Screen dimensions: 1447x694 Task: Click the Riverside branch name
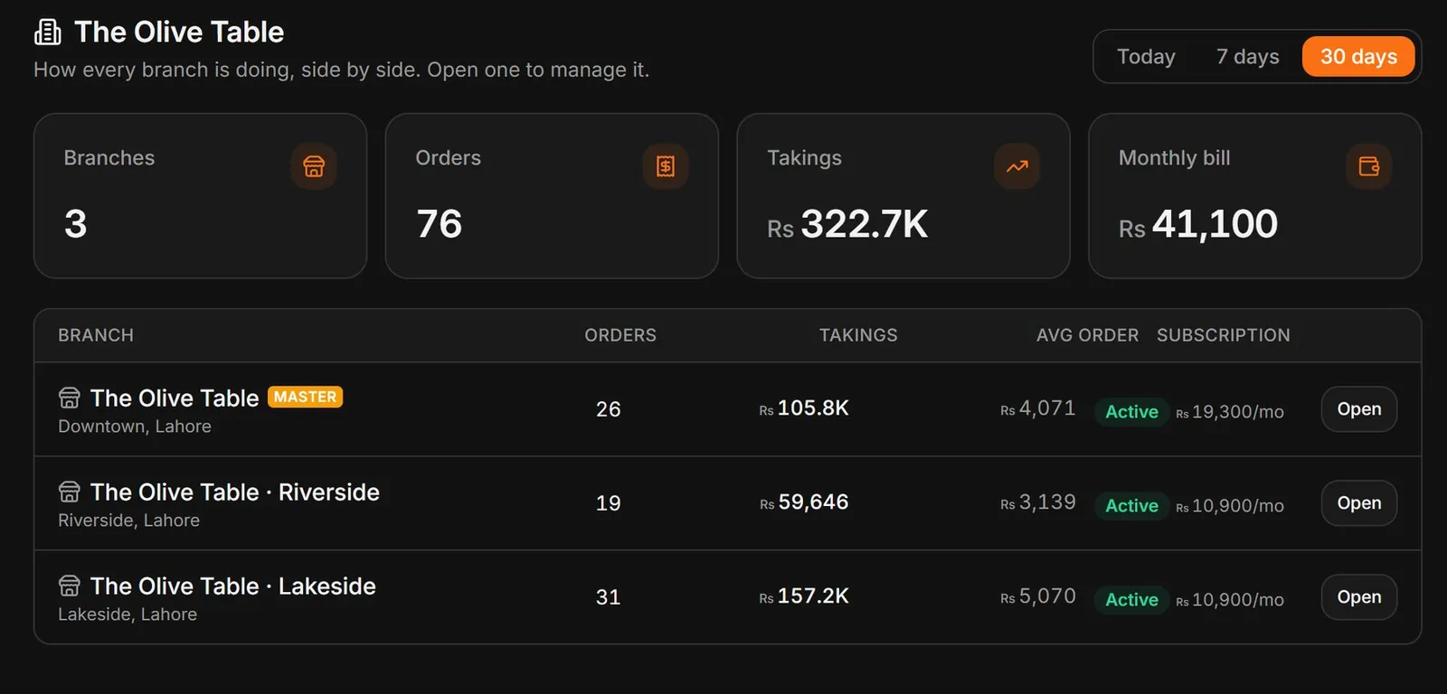(x=235, y=492)
